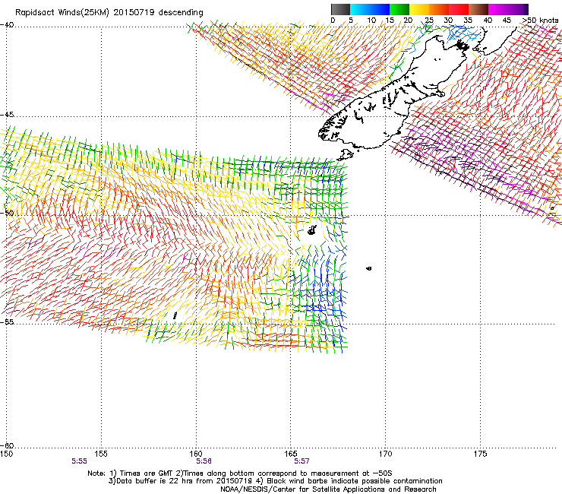562x494 pixels.
Task: Click the small island near 166E, 51S
Action: [x=312, y=230]
